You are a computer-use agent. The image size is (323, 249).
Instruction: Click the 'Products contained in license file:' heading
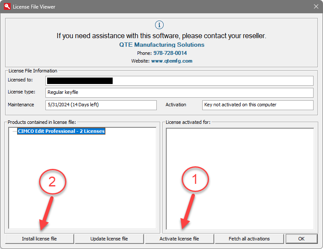coord(42,122)
